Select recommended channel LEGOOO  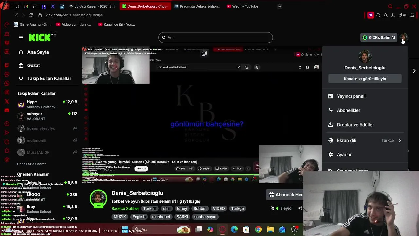pos(47,197)
